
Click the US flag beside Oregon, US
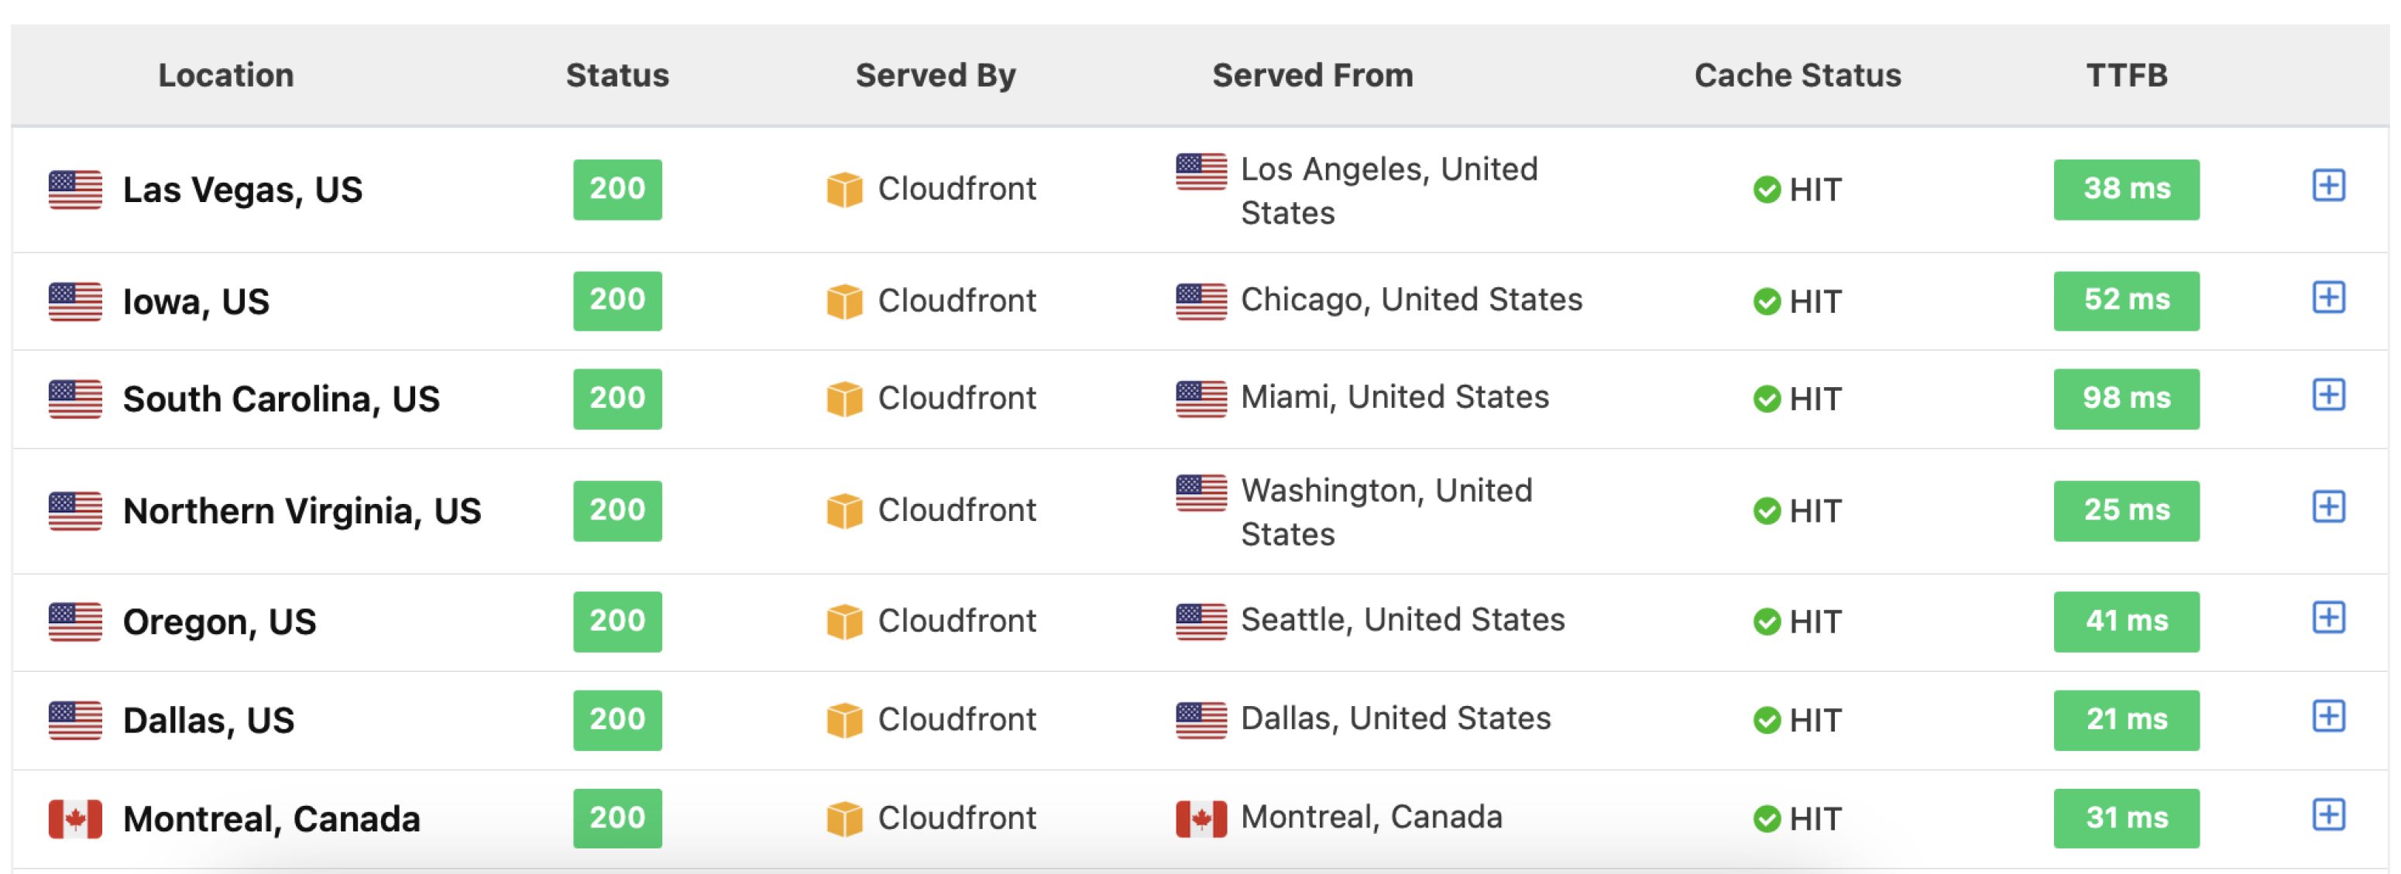(x=75, y=622)
